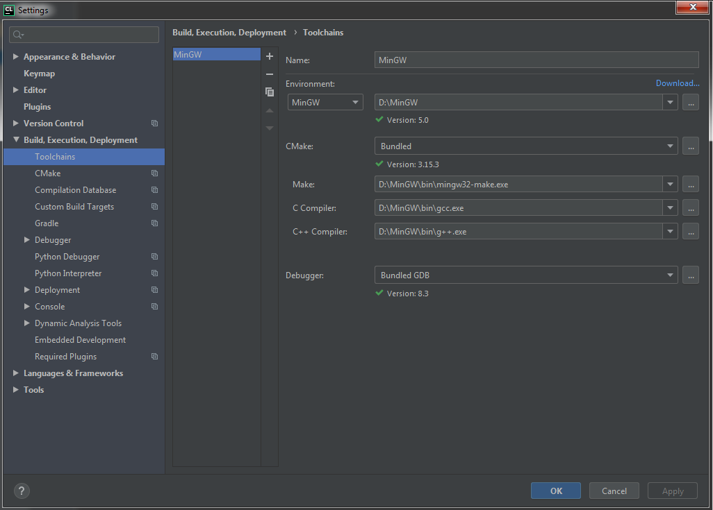The width and height of the screenshot is (713, 510).
Task: Collapse Build, Execution, Deployment section
Action: 16,140
